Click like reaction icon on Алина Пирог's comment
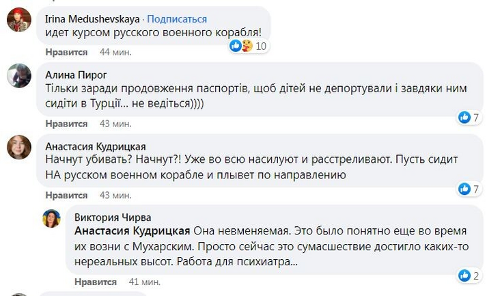487x296 pixels. point(464,118)
